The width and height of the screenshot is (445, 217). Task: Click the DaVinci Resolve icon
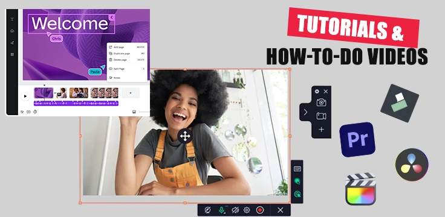[x=412, y=165]
